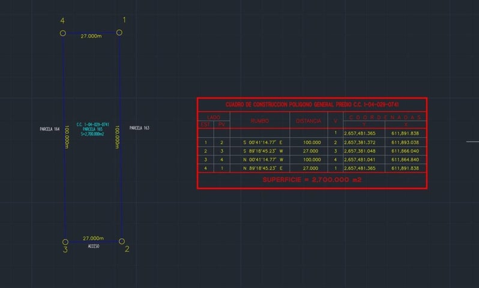Select the S=2,700.000m2 area text
The image size is (479, 288).
point(92,134)
